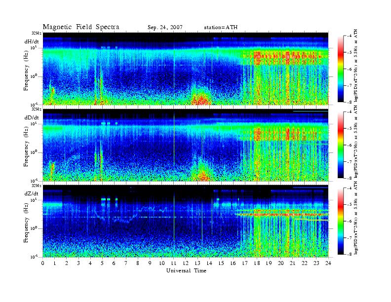Screen dimensions: 391x302
Task: Click the date 'Sep. 24, 2007'
Action: (x=165, y=27)
